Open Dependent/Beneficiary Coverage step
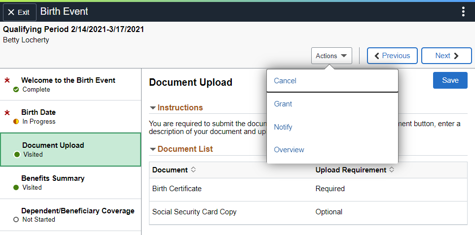The height and width of the screenshot is (235, 475). [x=71, y=215]
